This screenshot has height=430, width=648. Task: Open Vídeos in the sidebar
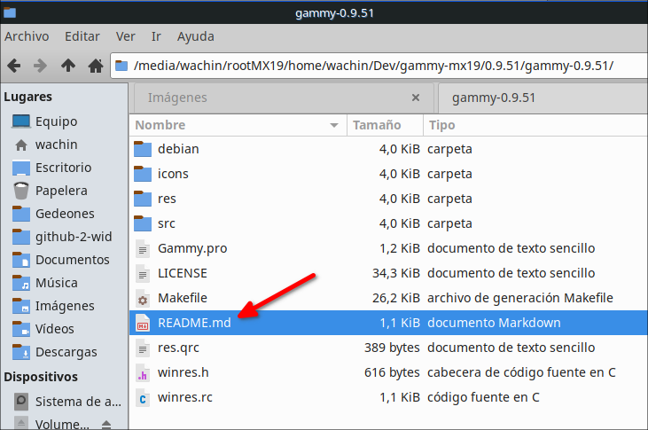[x=64, y=329]
